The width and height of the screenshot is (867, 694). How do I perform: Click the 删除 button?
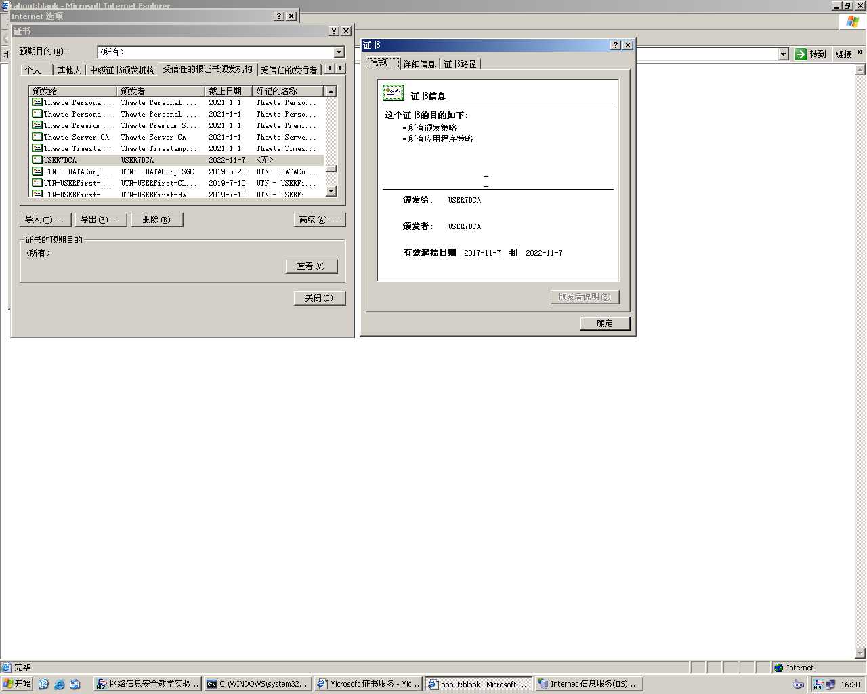156,220
